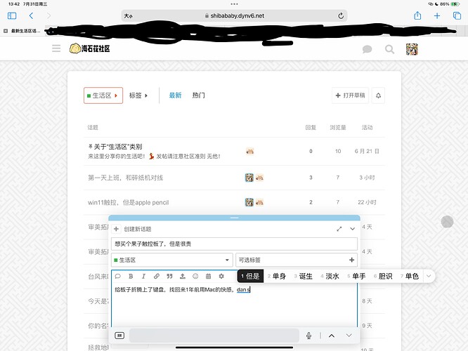Click the 6 月 21 日 activity date
The width and height of the screenshot is (468, 351).
(367, 151)
